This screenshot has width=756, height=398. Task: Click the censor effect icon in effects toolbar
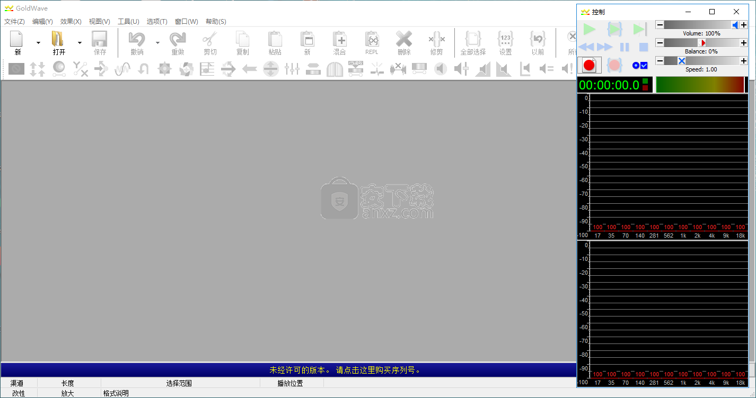(16, 69)
